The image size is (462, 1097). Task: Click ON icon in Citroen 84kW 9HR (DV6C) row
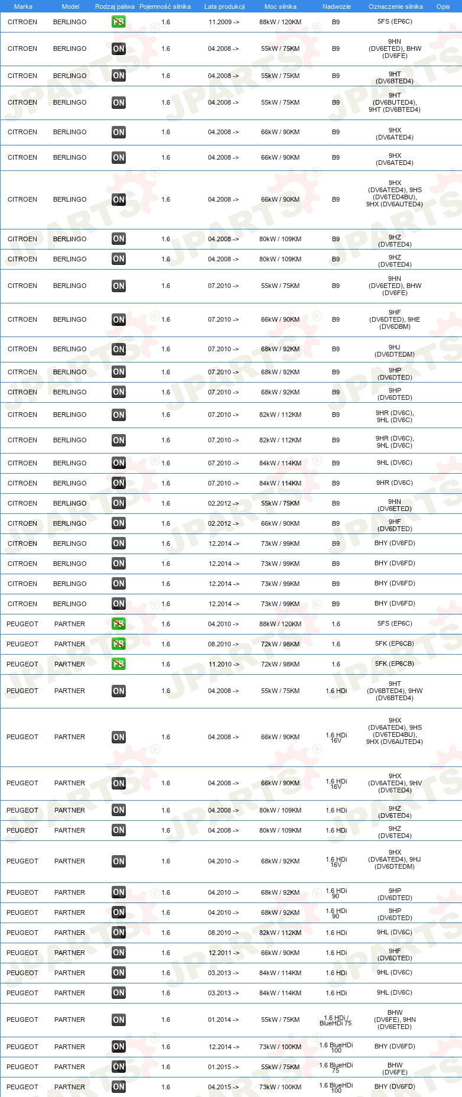click(119, 483)
